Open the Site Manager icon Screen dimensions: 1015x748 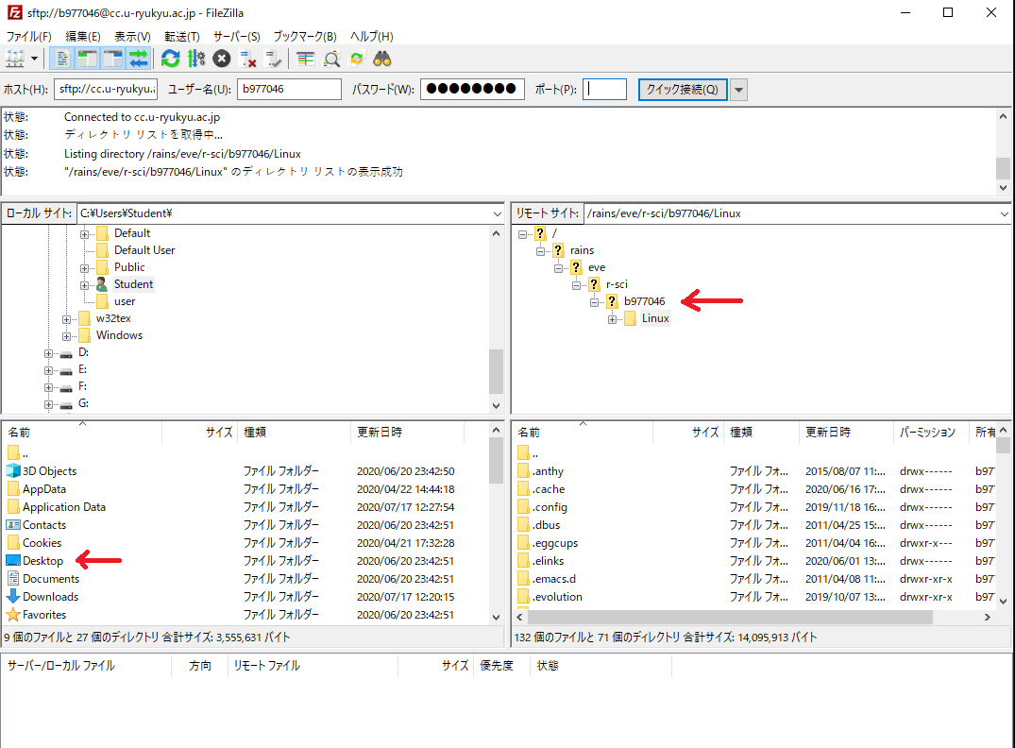[x=15, y=59]
